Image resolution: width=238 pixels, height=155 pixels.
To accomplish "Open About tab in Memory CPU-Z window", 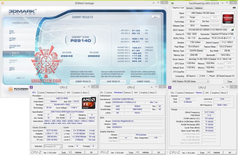I will point(223,93).
